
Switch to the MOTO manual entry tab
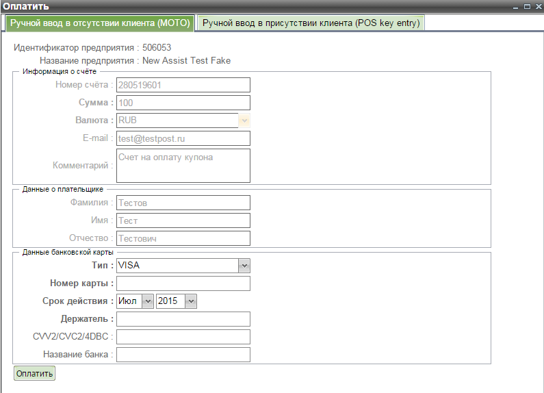tap(100, 23)
